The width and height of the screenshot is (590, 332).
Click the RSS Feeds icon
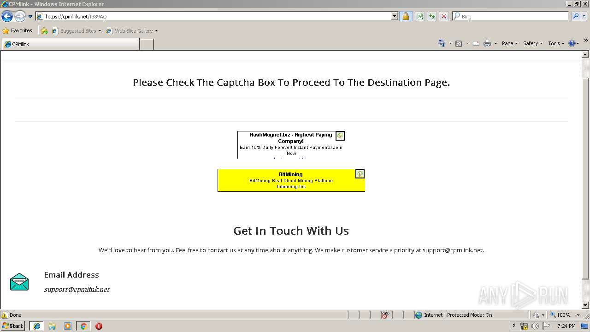click(x=459, y=43)
